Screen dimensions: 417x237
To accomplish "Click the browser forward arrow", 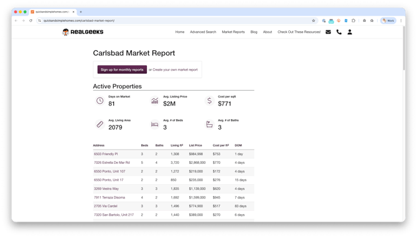I will coord(24,20).
